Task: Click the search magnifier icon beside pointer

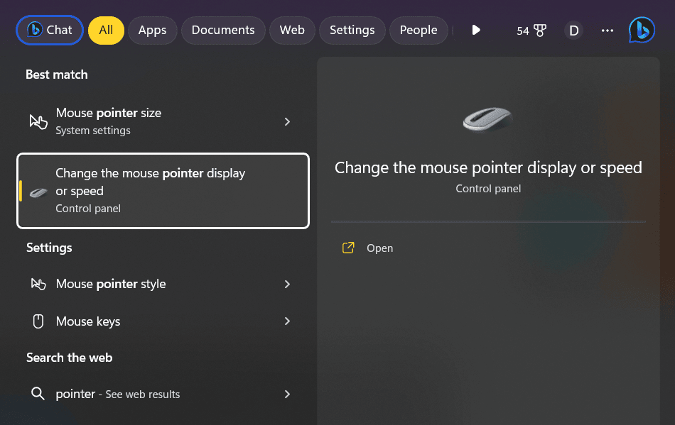Action: (38, 394)
